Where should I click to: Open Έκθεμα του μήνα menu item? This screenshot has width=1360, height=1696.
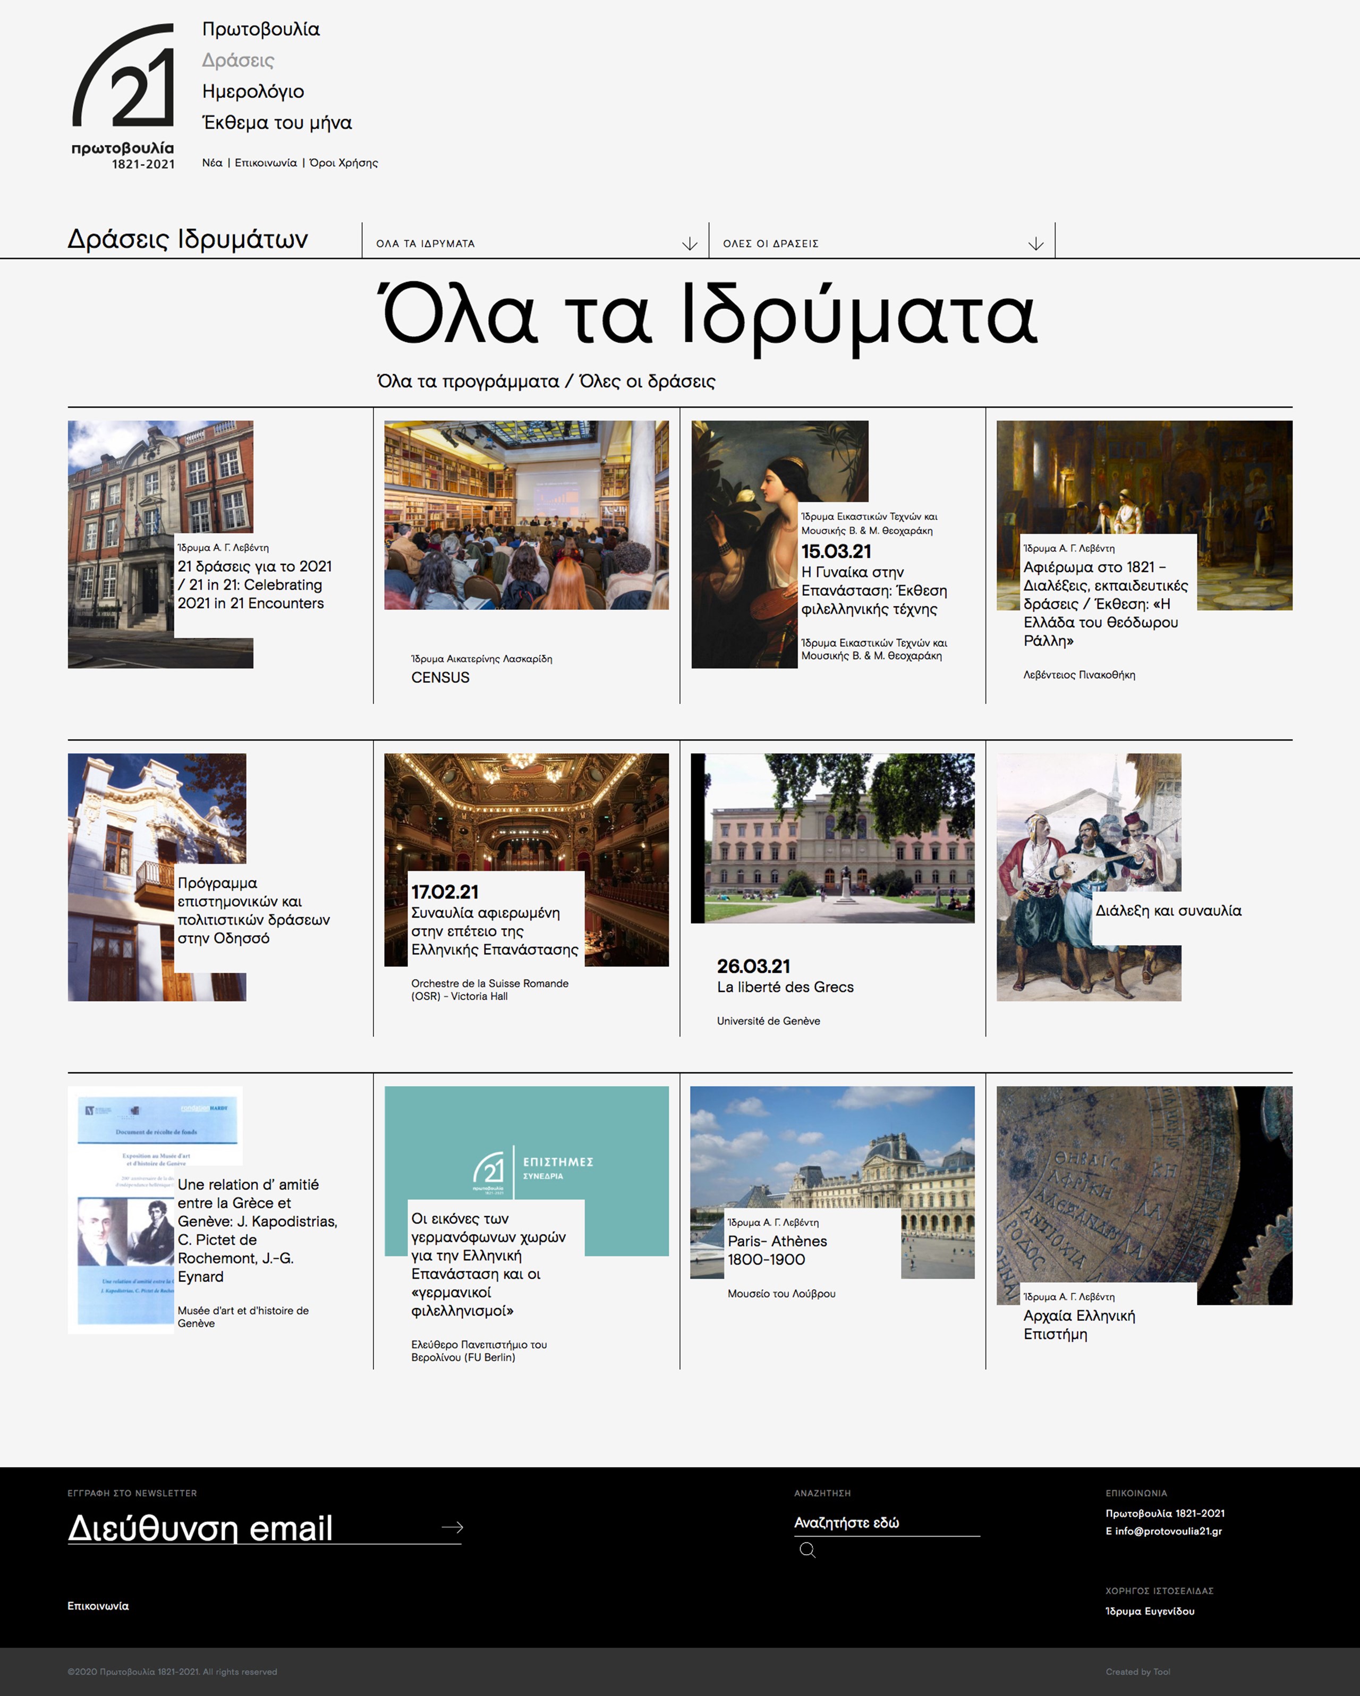coord(277,123)
